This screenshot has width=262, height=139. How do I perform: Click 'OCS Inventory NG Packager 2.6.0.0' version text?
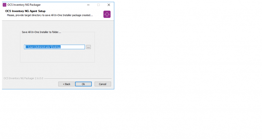(23, 78)
